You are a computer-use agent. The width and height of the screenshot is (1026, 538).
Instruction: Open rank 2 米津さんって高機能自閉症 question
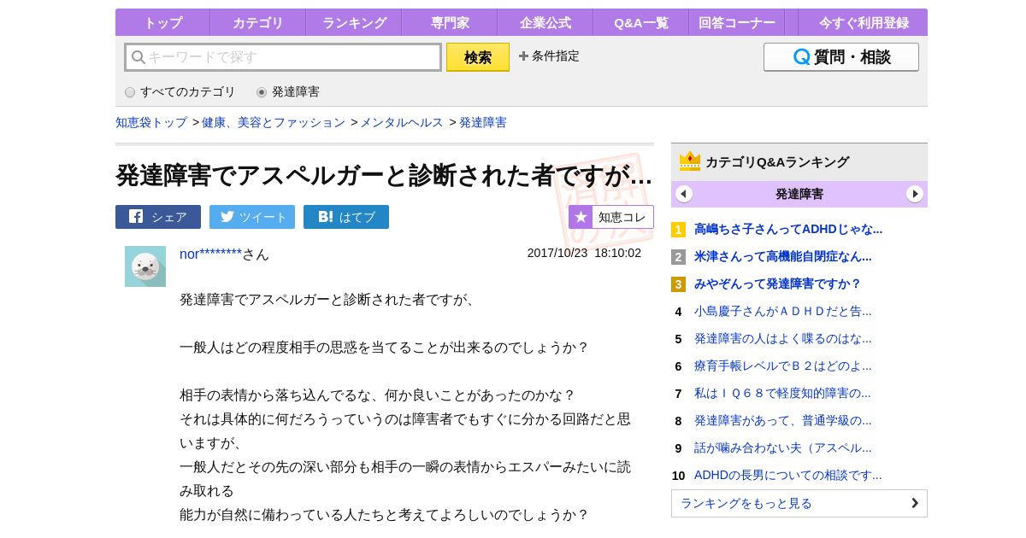coord(783,256)
